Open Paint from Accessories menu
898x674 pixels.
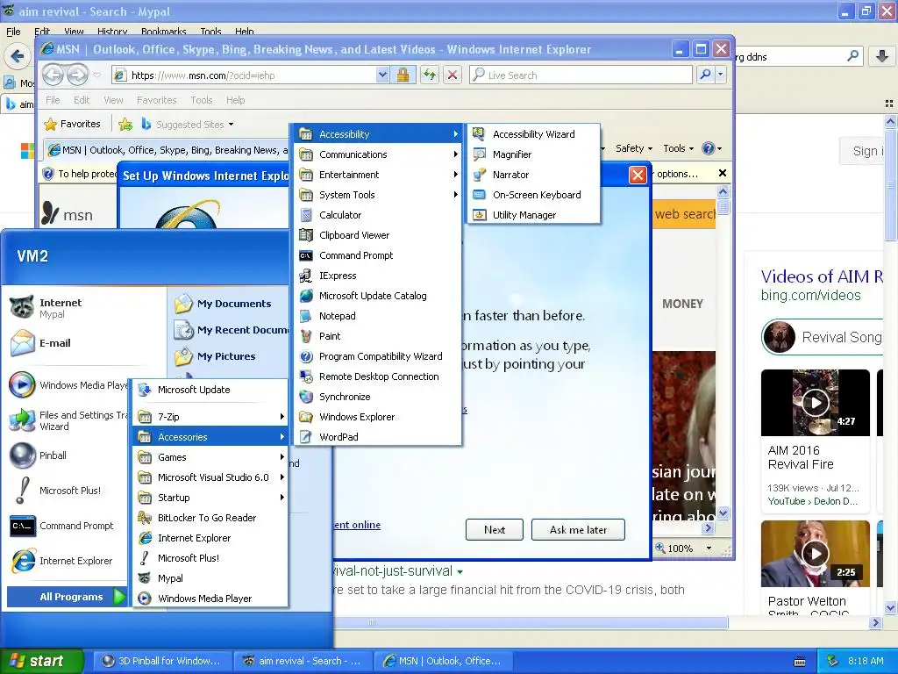[378, 336]
